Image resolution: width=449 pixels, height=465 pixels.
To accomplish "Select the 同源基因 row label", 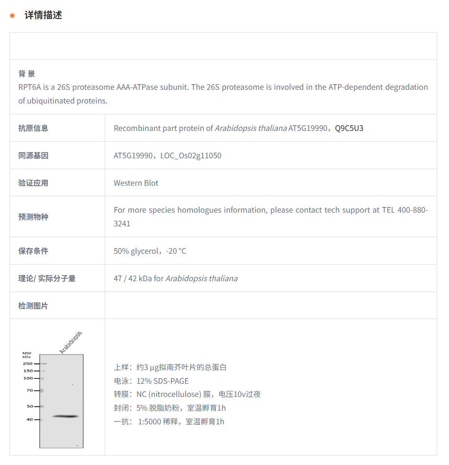I will (33, 155).
